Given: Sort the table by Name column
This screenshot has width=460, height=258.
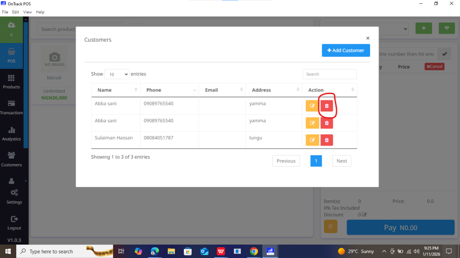Looking at the screenshot, I should click(x=116, y=90).
